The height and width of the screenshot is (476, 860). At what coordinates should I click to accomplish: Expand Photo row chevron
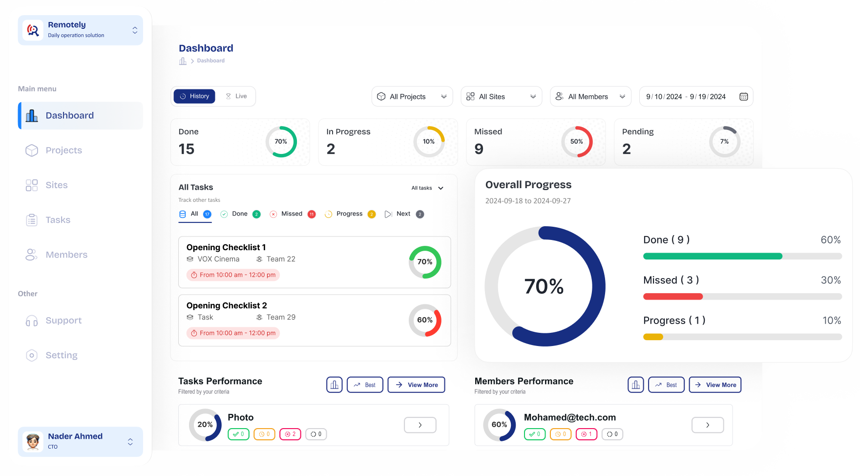click(x=420, y=425)
